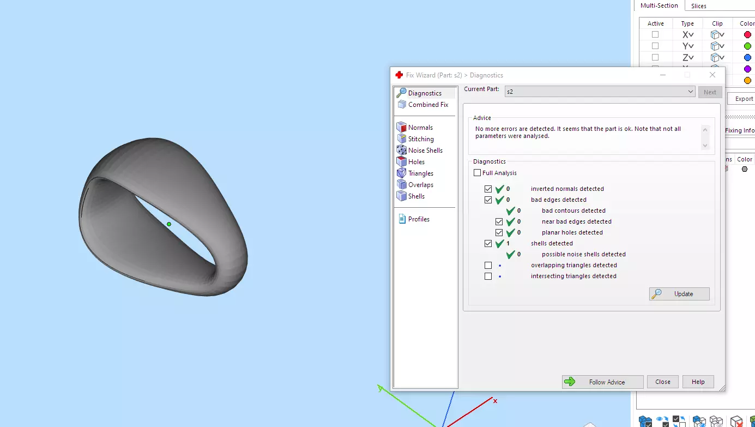
Task: Click the Type column header
Action: pyautogui.click(x=687, y=23)
